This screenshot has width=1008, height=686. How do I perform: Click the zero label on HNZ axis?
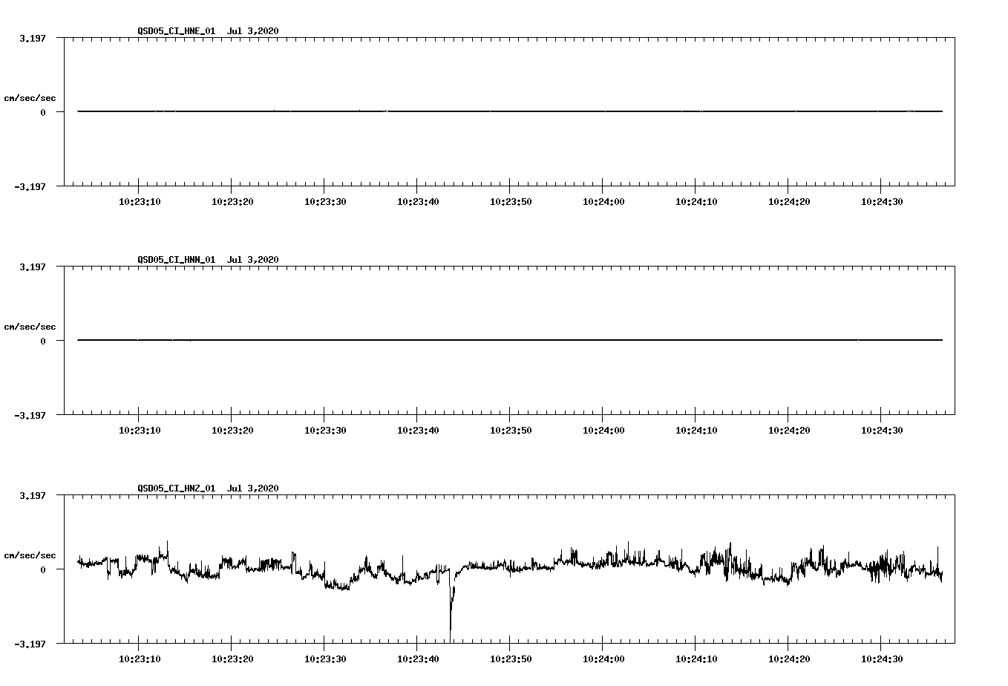tap(43, 569)
